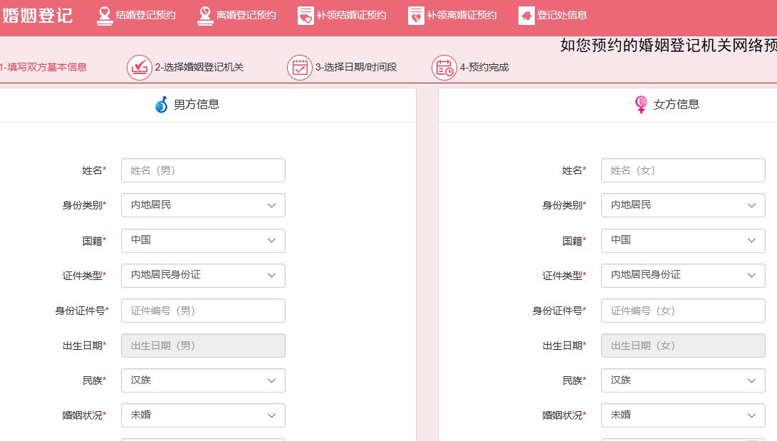The width and height of the screenshot is (777, 441).
Task: Click the 补领离婚证预约 certificate icon
Action: click(x=416, y=15)
